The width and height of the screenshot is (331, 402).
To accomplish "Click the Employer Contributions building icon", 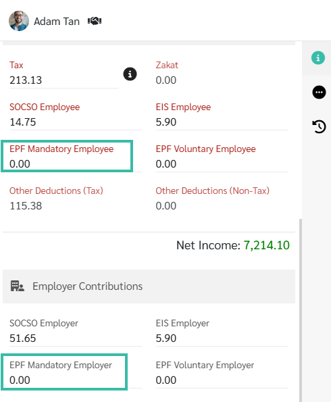I will (17, 286).
